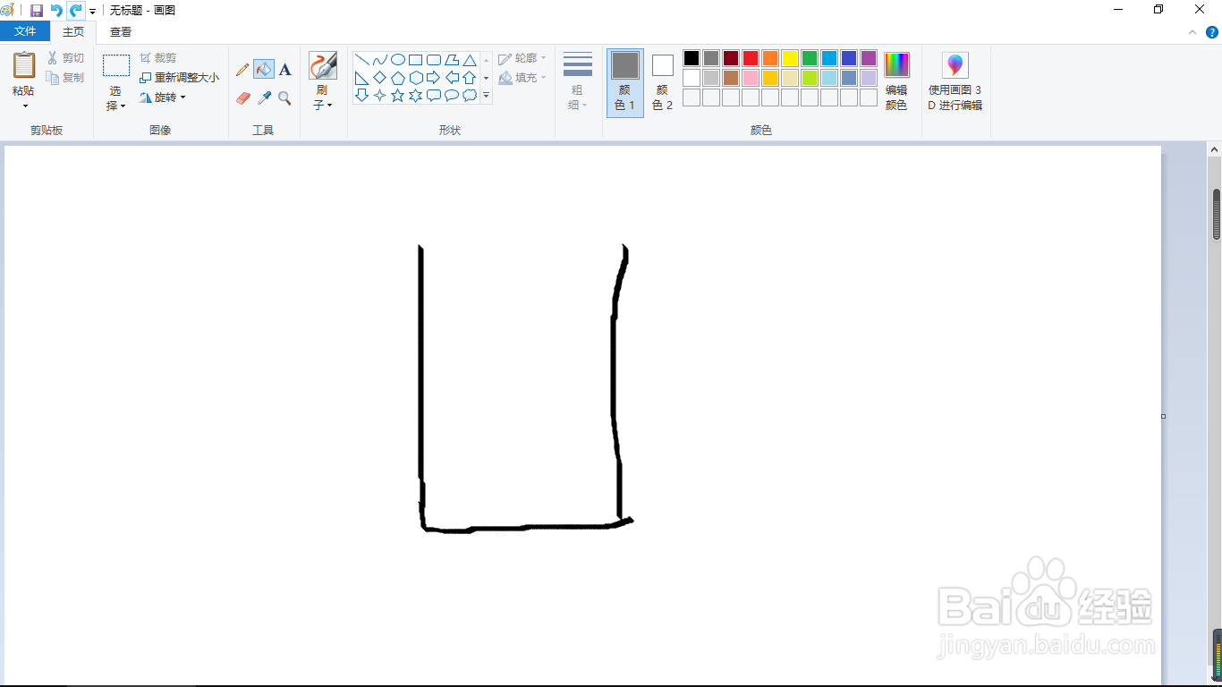Activate Color 1 foreground selector

[x=625, y=82]
